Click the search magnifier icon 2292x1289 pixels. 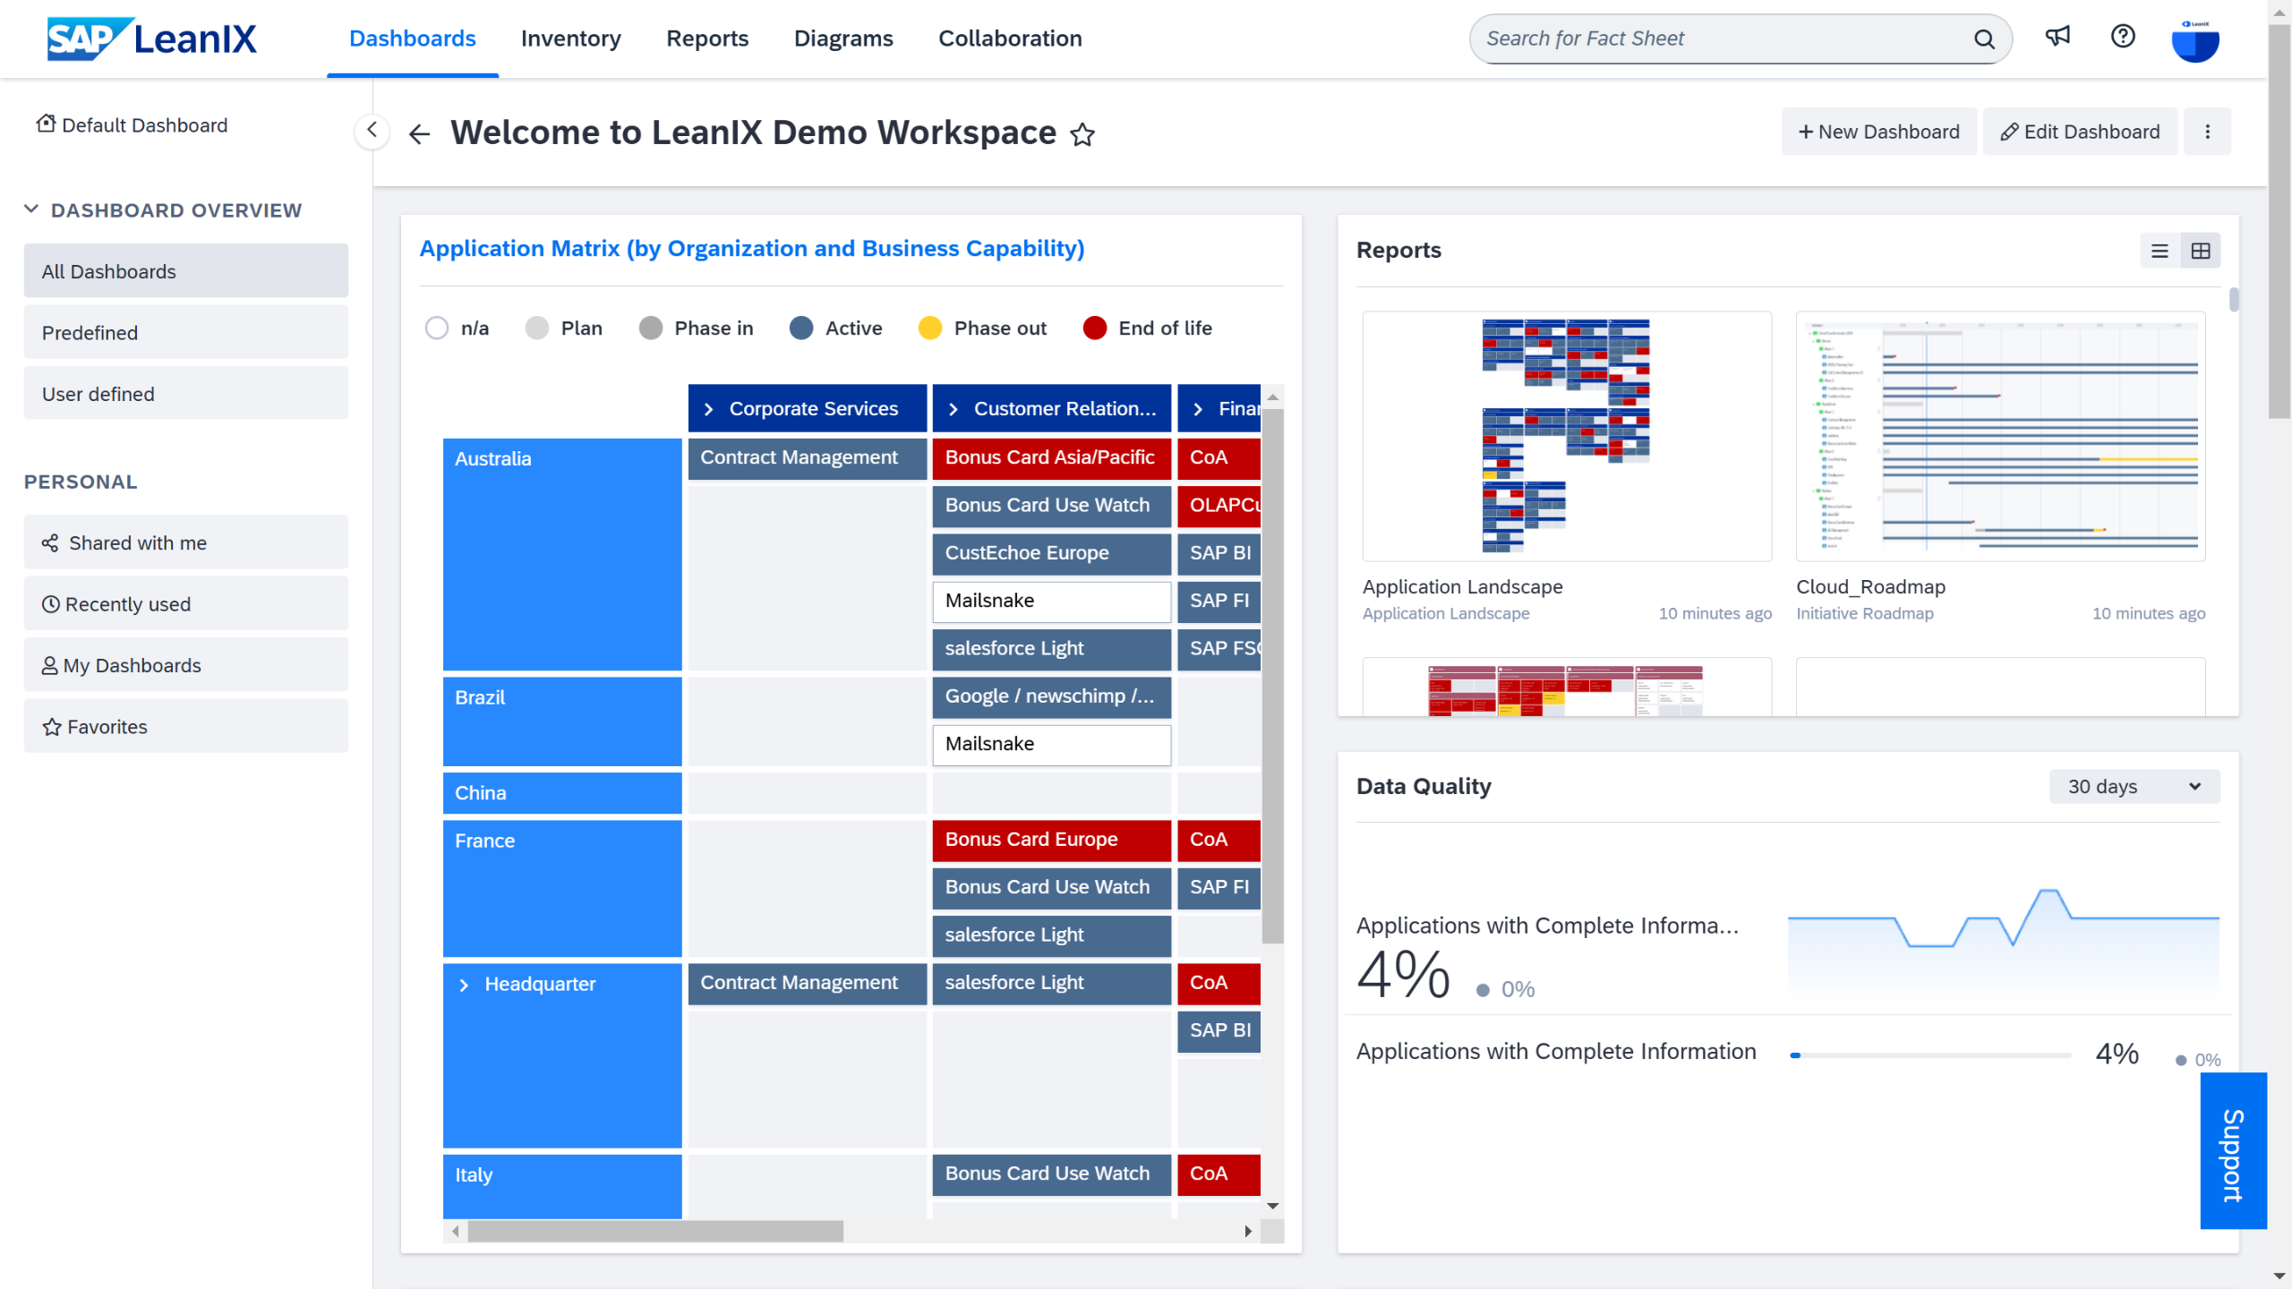(x=1984, y=39)
